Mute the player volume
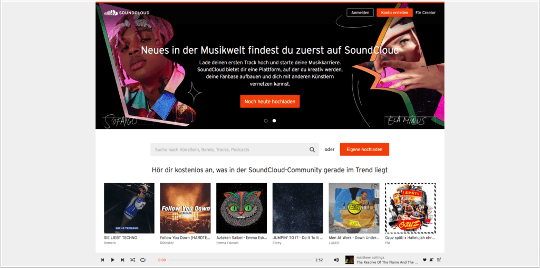The image size is (540, 268). 336,260
